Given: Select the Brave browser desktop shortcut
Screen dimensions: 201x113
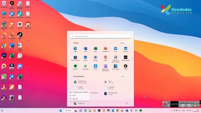Looking at the screenshot, I should tap(12, 25).
